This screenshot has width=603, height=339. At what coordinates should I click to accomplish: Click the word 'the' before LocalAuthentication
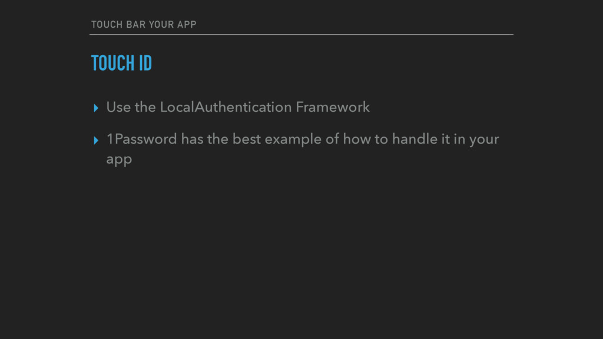click(145, 107)
